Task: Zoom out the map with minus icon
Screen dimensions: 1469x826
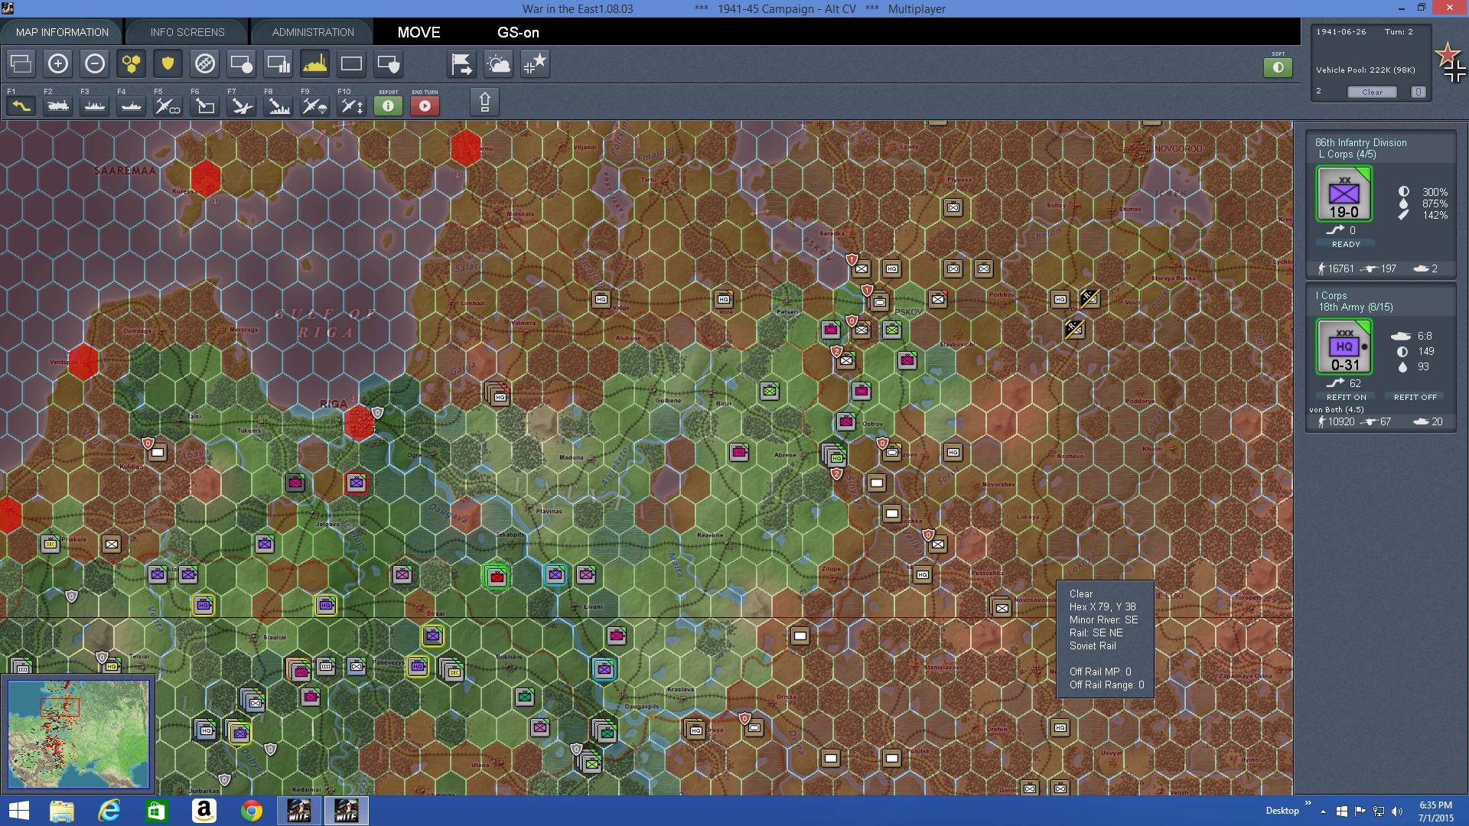Action: [x=95, y=63]
